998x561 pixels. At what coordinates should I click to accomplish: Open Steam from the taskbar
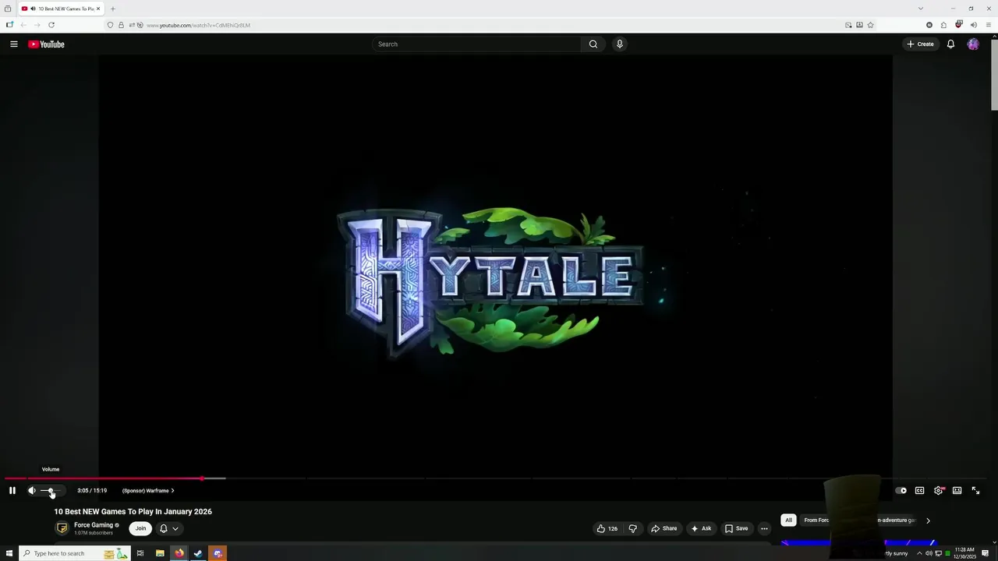coord(198,553)
